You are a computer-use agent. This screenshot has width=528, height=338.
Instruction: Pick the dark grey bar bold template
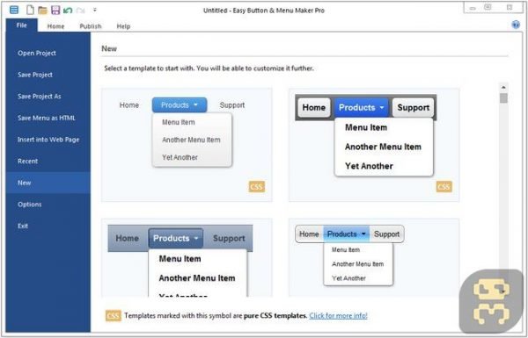pos(374,145)
